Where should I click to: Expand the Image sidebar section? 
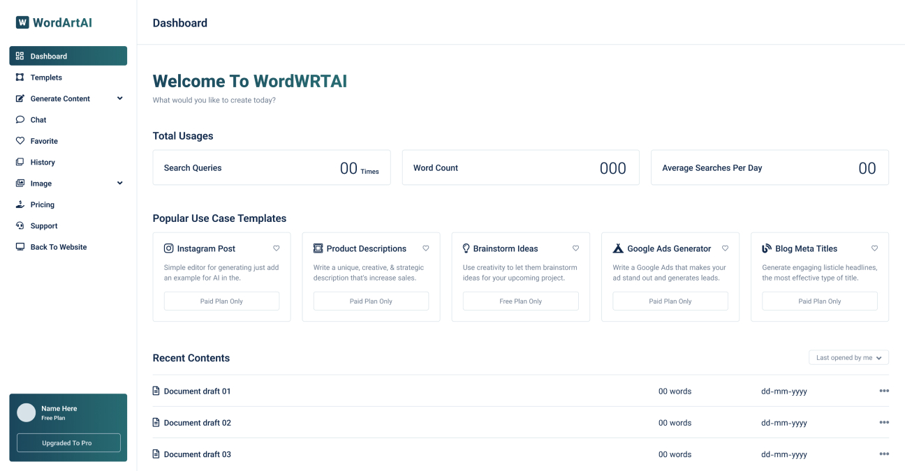pos(119,183)
